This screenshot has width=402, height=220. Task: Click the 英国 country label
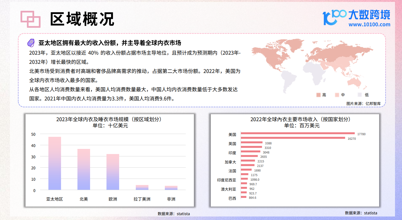[x=232, y=144]
